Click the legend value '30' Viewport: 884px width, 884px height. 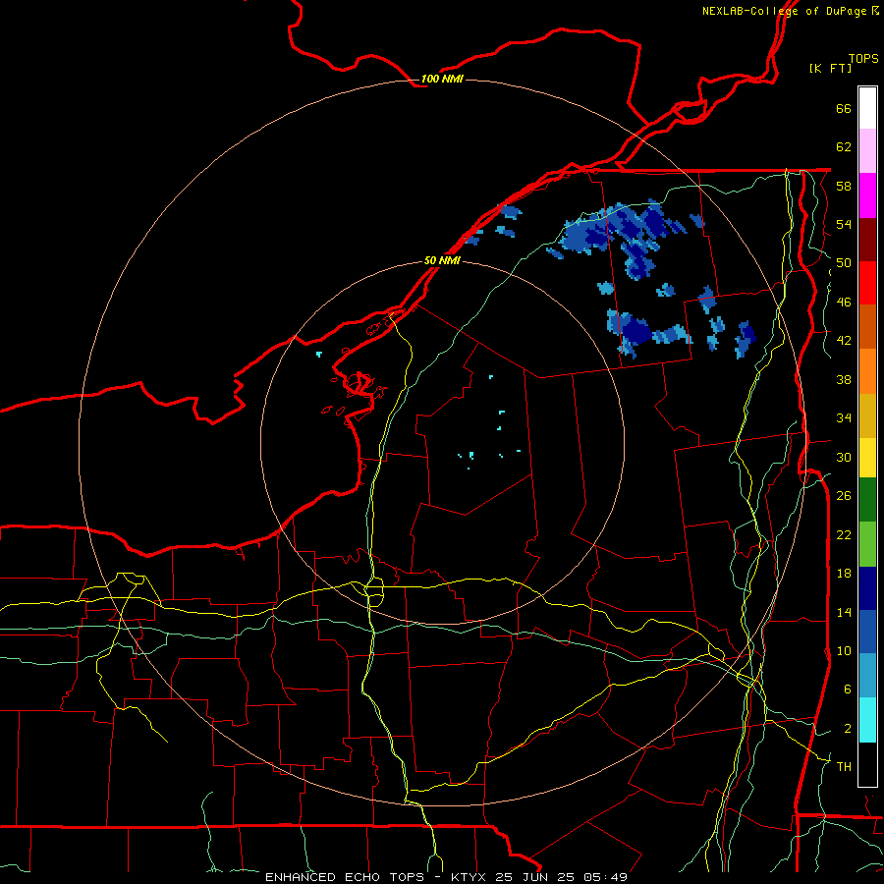click(844, 457)
